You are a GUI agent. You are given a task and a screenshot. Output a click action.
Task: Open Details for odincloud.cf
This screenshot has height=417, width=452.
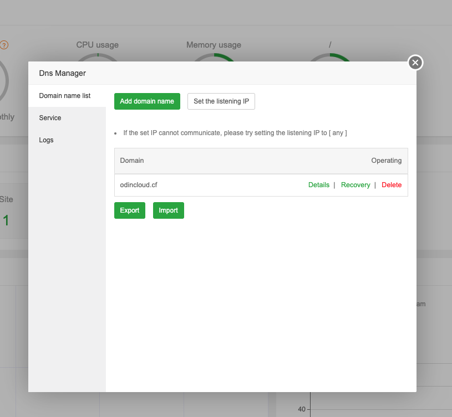tap(318, 185)
